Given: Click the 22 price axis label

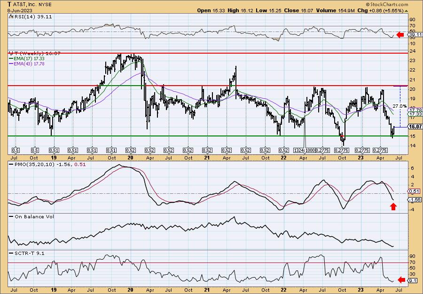Looking at the screenshot, I should tap(412, 70).
